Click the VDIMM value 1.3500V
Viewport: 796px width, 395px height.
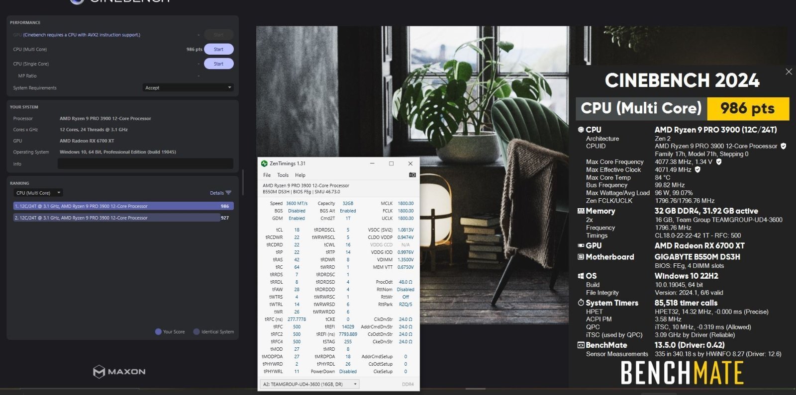click(x=405, y=260)
